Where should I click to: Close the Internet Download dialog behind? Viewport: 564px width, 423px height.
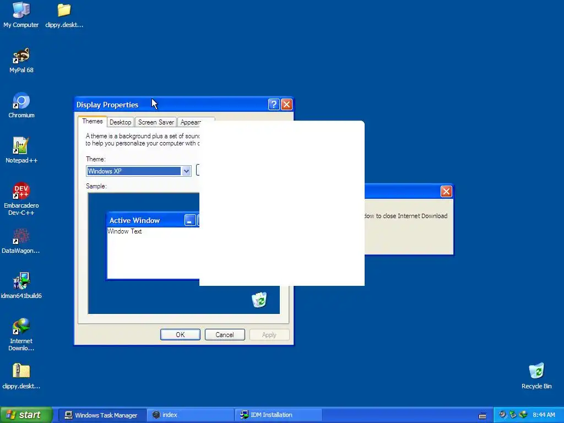click(x=446, y=191)
